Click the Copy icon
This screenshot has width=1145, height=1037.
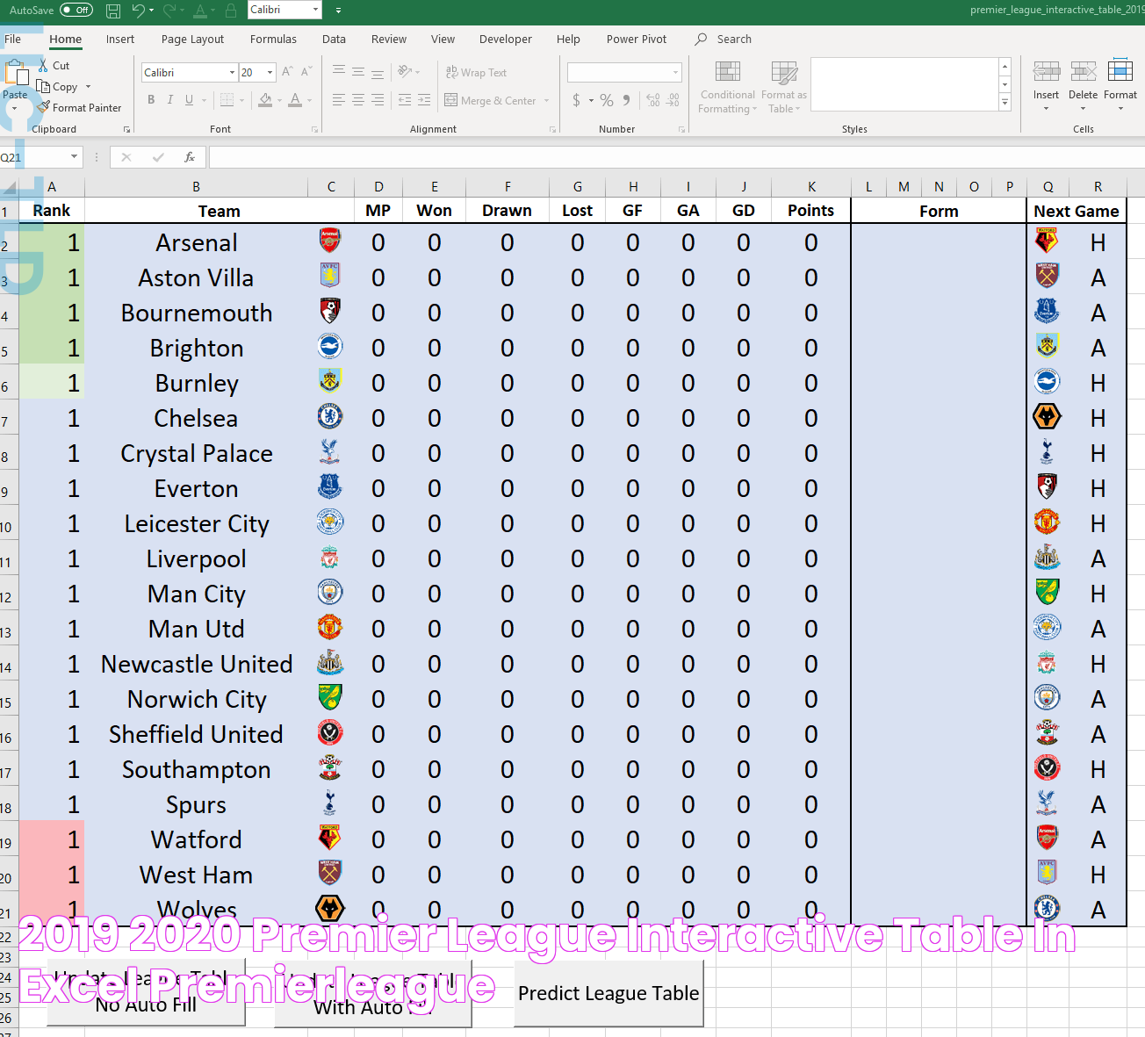(43, 86)
